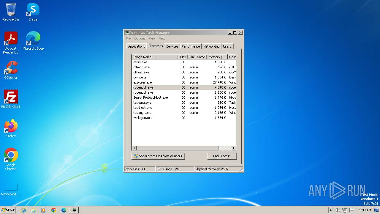This screenshot has width=380, height=214.
Task: Click 27,448 K memory value of explorer.exe
Action: tap(219, 82)
